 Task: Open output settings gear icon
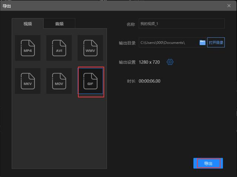[x=170, y=62]
